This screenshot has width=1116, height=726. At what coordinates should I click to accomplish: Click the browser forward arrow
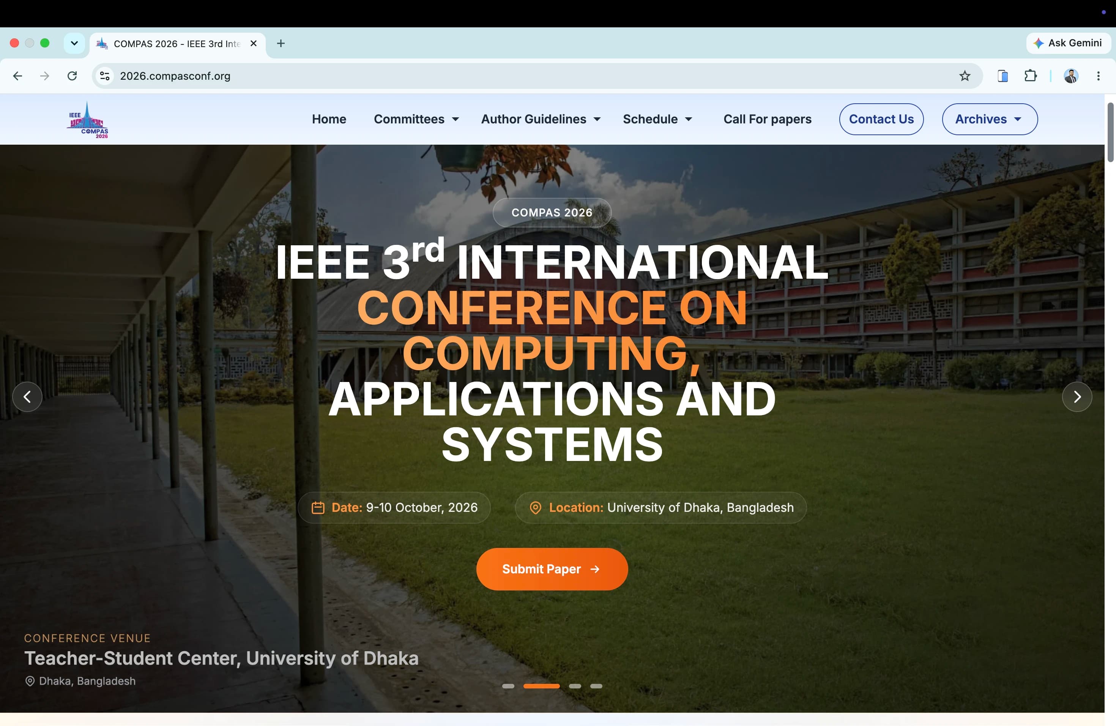[x=44, y=76]
